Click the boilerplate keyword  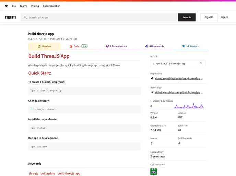click(x=48, y=174)
